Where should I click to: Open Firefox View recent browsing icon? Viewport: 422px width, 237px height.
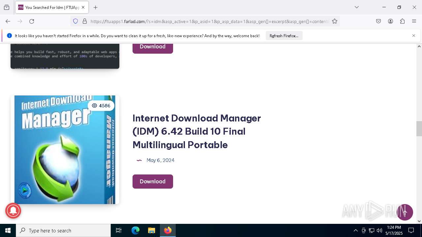click(7, 7)
